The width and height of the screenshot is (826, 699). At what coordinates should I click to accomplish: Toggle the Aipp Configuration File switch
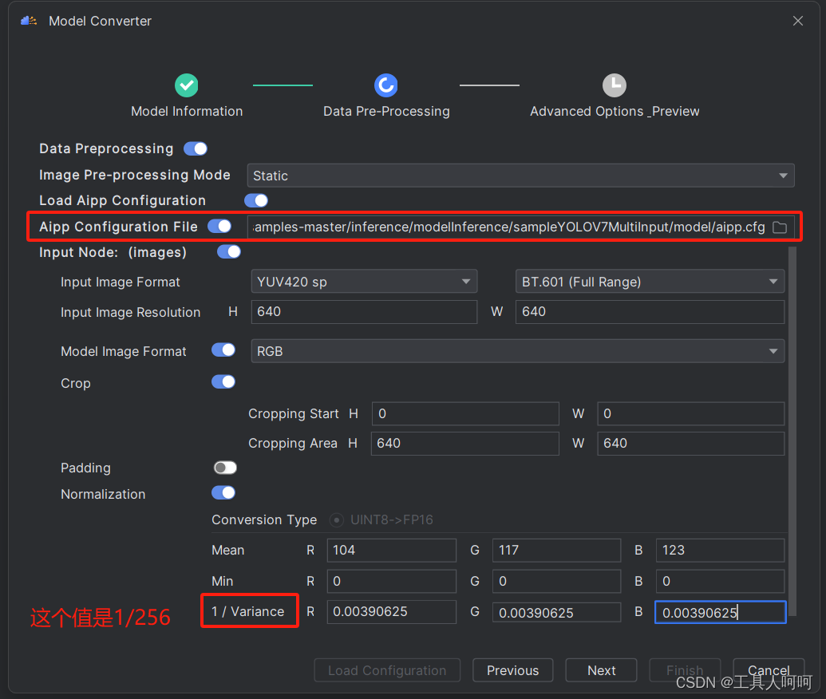point(219,226)
